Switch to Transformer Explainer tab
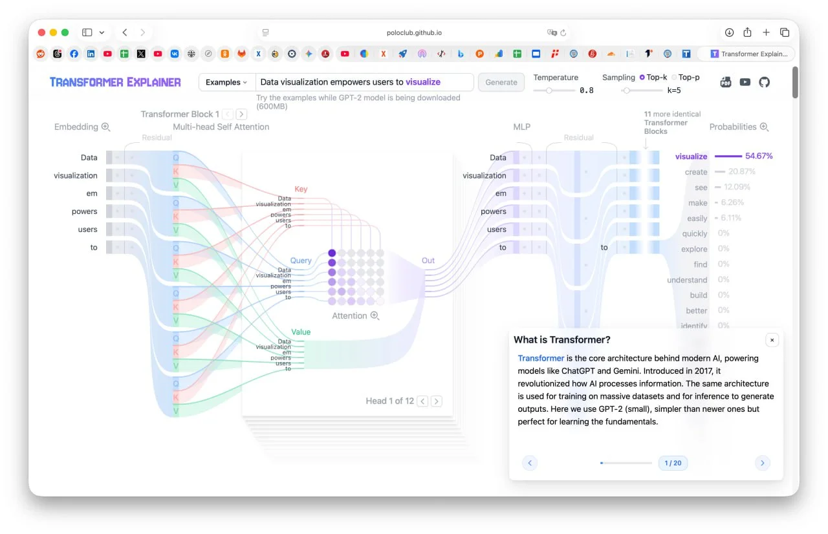The width and height of the screenshot is (828, 534). 749,54
